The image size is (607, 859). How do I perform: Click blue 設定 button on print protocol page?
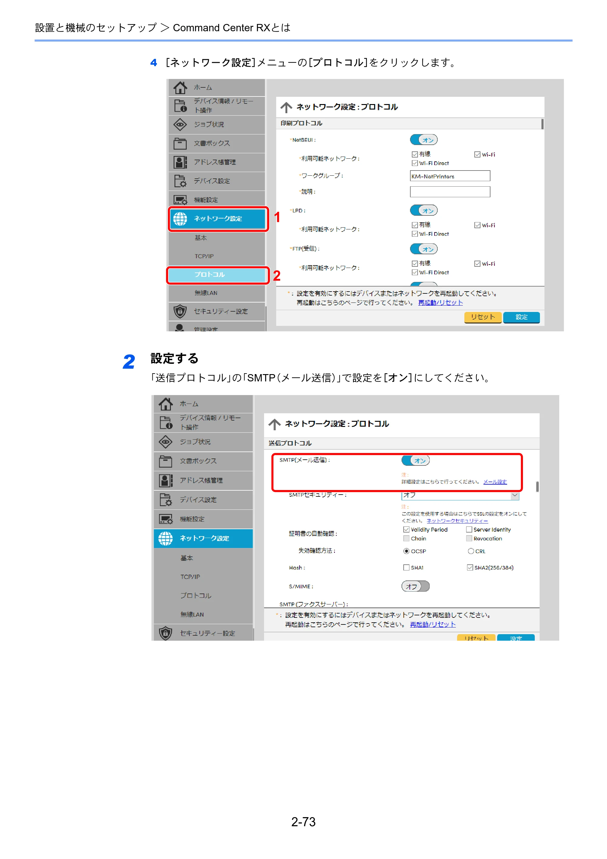521,317
